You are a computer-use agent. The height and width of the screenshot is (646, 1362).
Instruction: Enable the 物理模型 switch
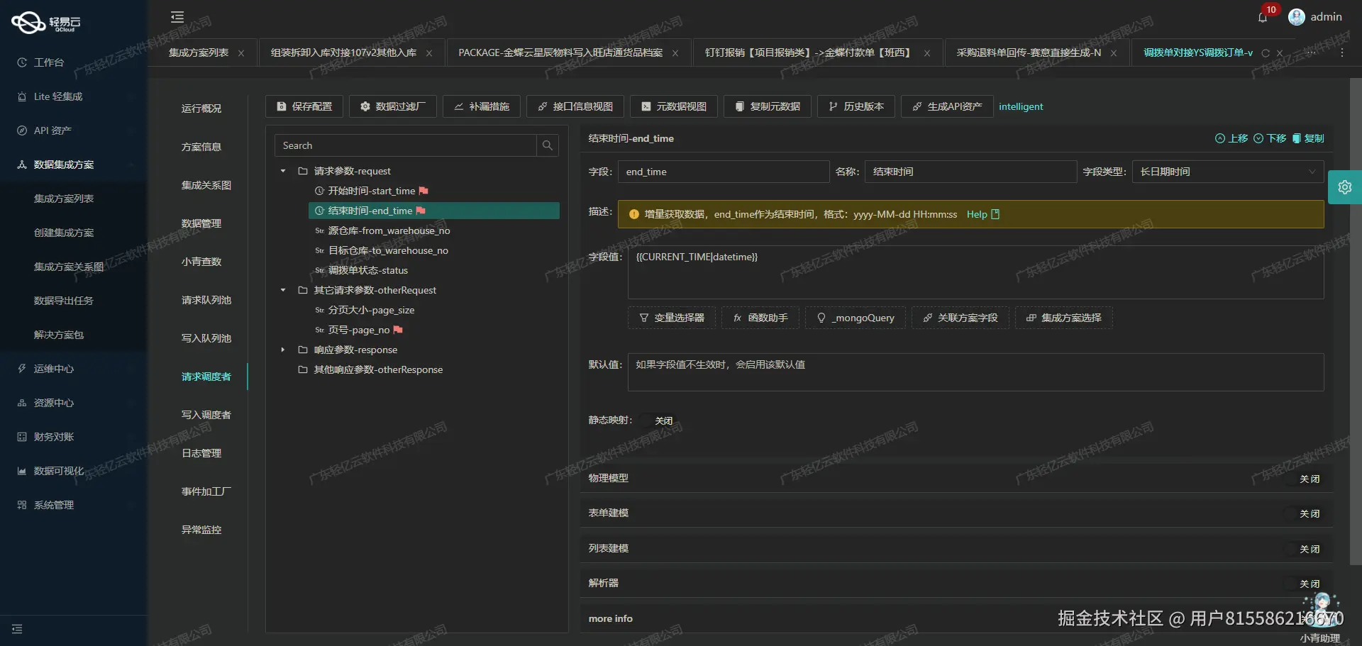pyautogui.click(x=1303, y=479)
